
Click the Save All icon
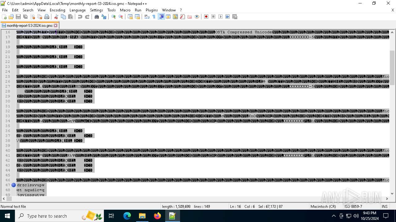click(x=25, y=17)
